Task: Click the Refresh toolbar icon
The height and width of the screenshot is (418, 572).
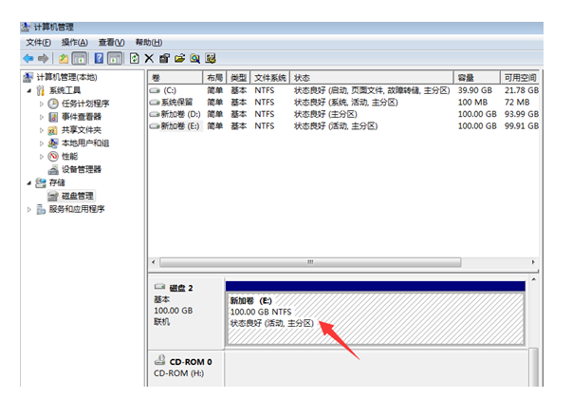Action: point(134,58)
